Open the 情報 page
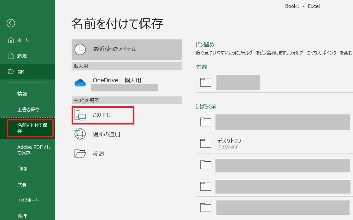Image resolution: width=353 pixels, height=220 pixels. 27,94
